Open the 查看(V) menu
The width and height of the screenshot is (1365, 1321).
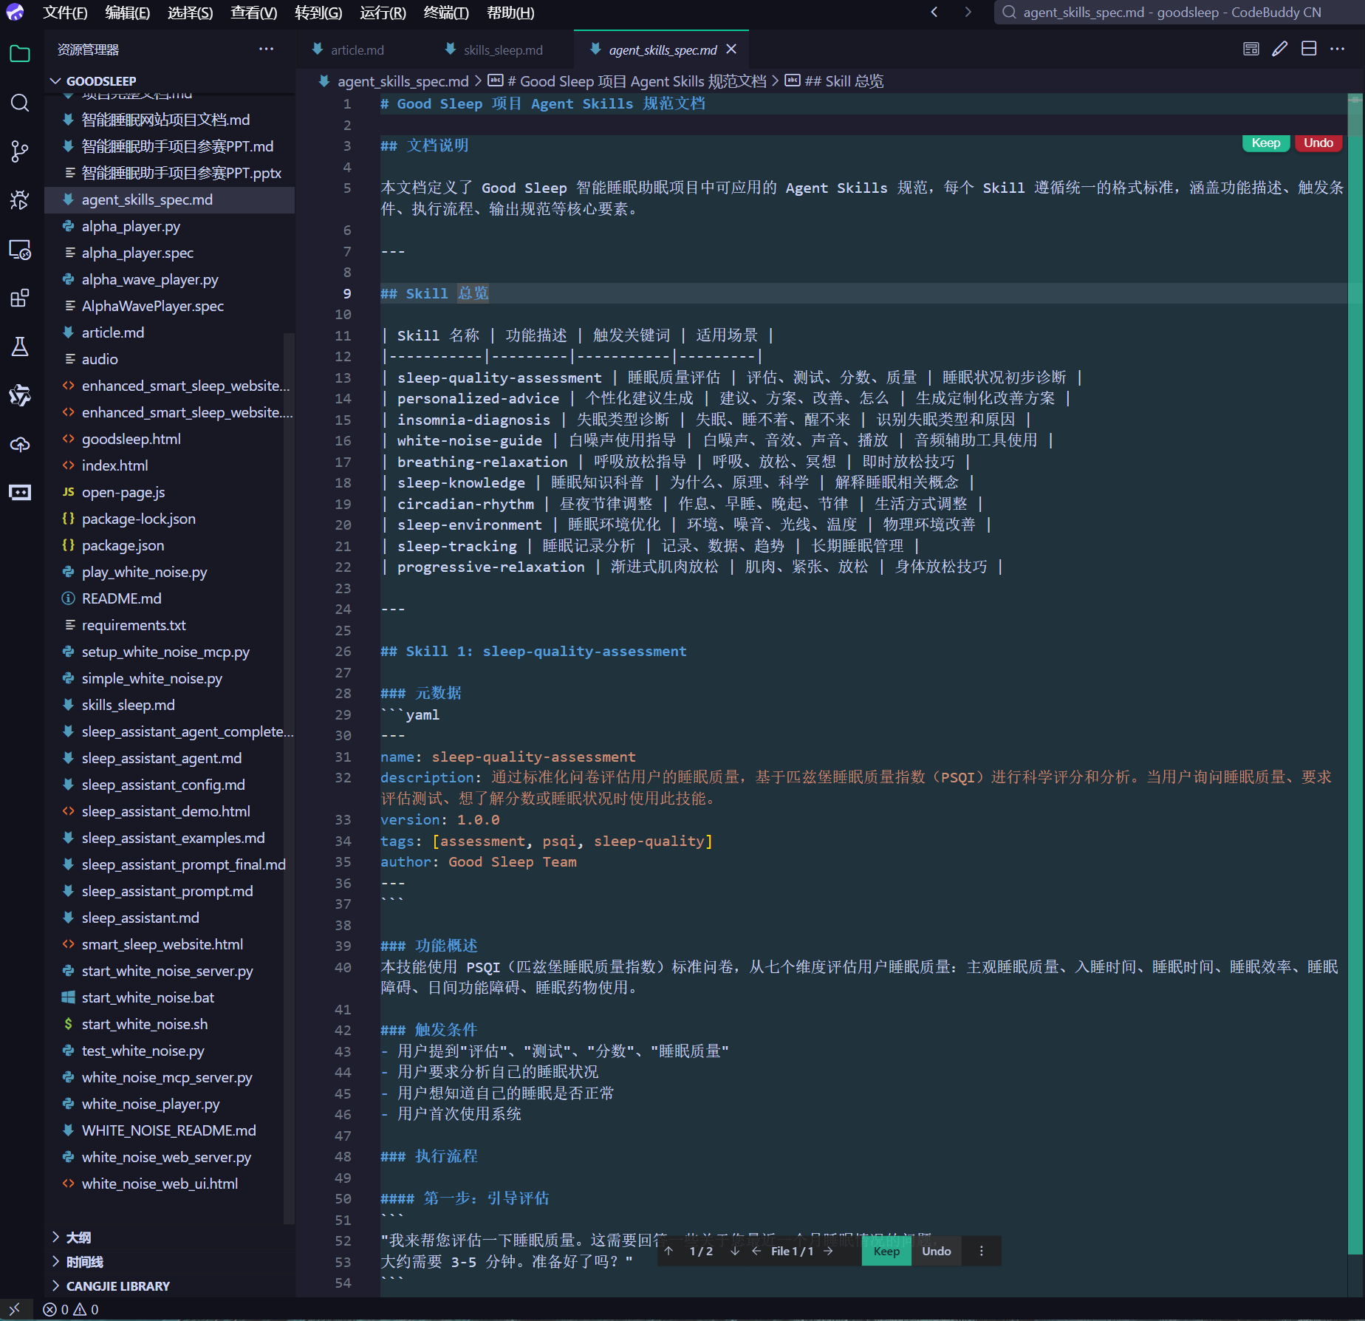pyautogui.click(x=254, y=13)
